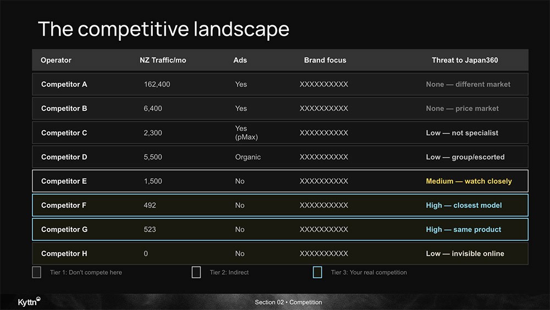Click Competitor G's 'No' ads cell
This screenshot has width=550, height=310.
(240, 230)
